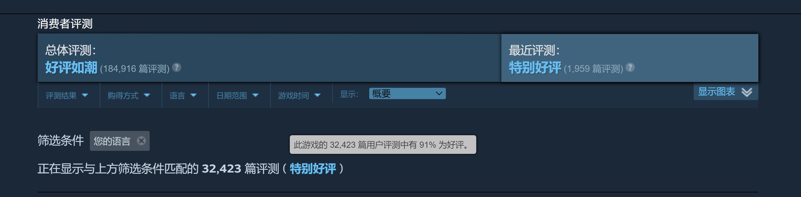This screenshot has height=197, width=801.
Task: Open the 概要 display select box
Action: click(407, 93)
